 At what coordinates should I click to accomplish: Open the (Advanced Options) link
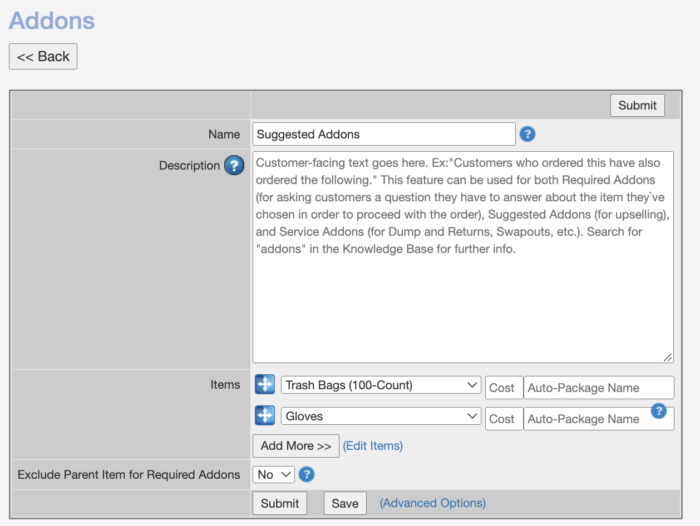[432, 503]
